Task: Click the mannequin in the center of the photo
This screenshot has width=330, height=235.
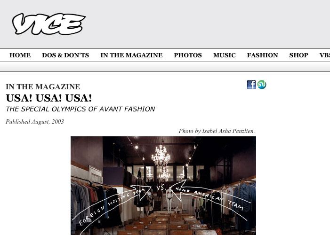Action: [169, 201]
